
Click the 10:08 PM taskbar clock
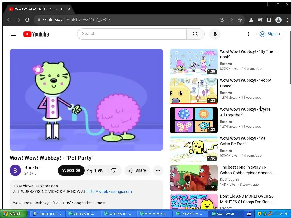click(x=280, y=214)
